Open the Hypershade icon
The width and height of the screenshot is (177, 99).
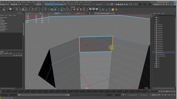pos(125,4)
